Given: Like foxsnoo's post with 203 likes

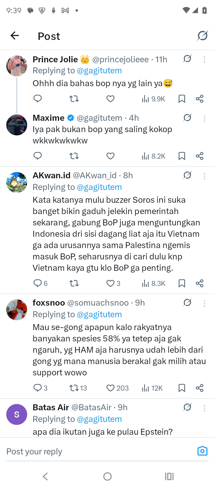Looking at the screenshot, I should 117,388.
